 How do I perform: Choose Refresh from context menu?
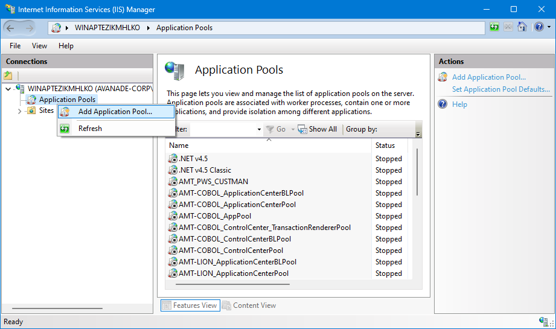[x=116, y=129]
